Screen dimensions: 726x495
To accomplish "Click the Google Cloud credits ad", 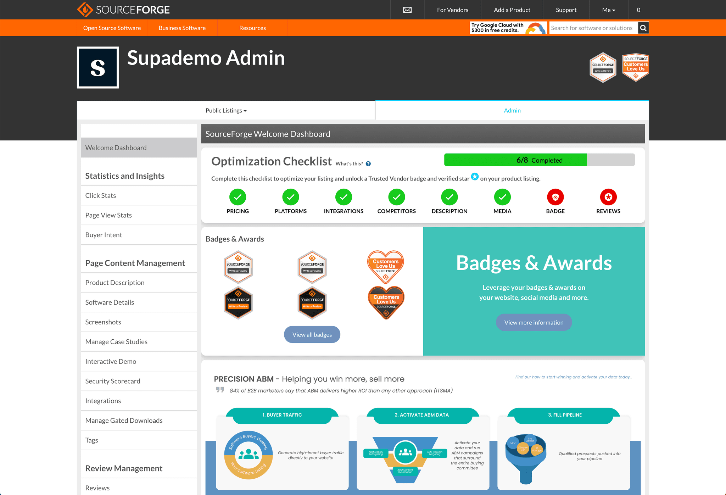I will click(508, 28).
